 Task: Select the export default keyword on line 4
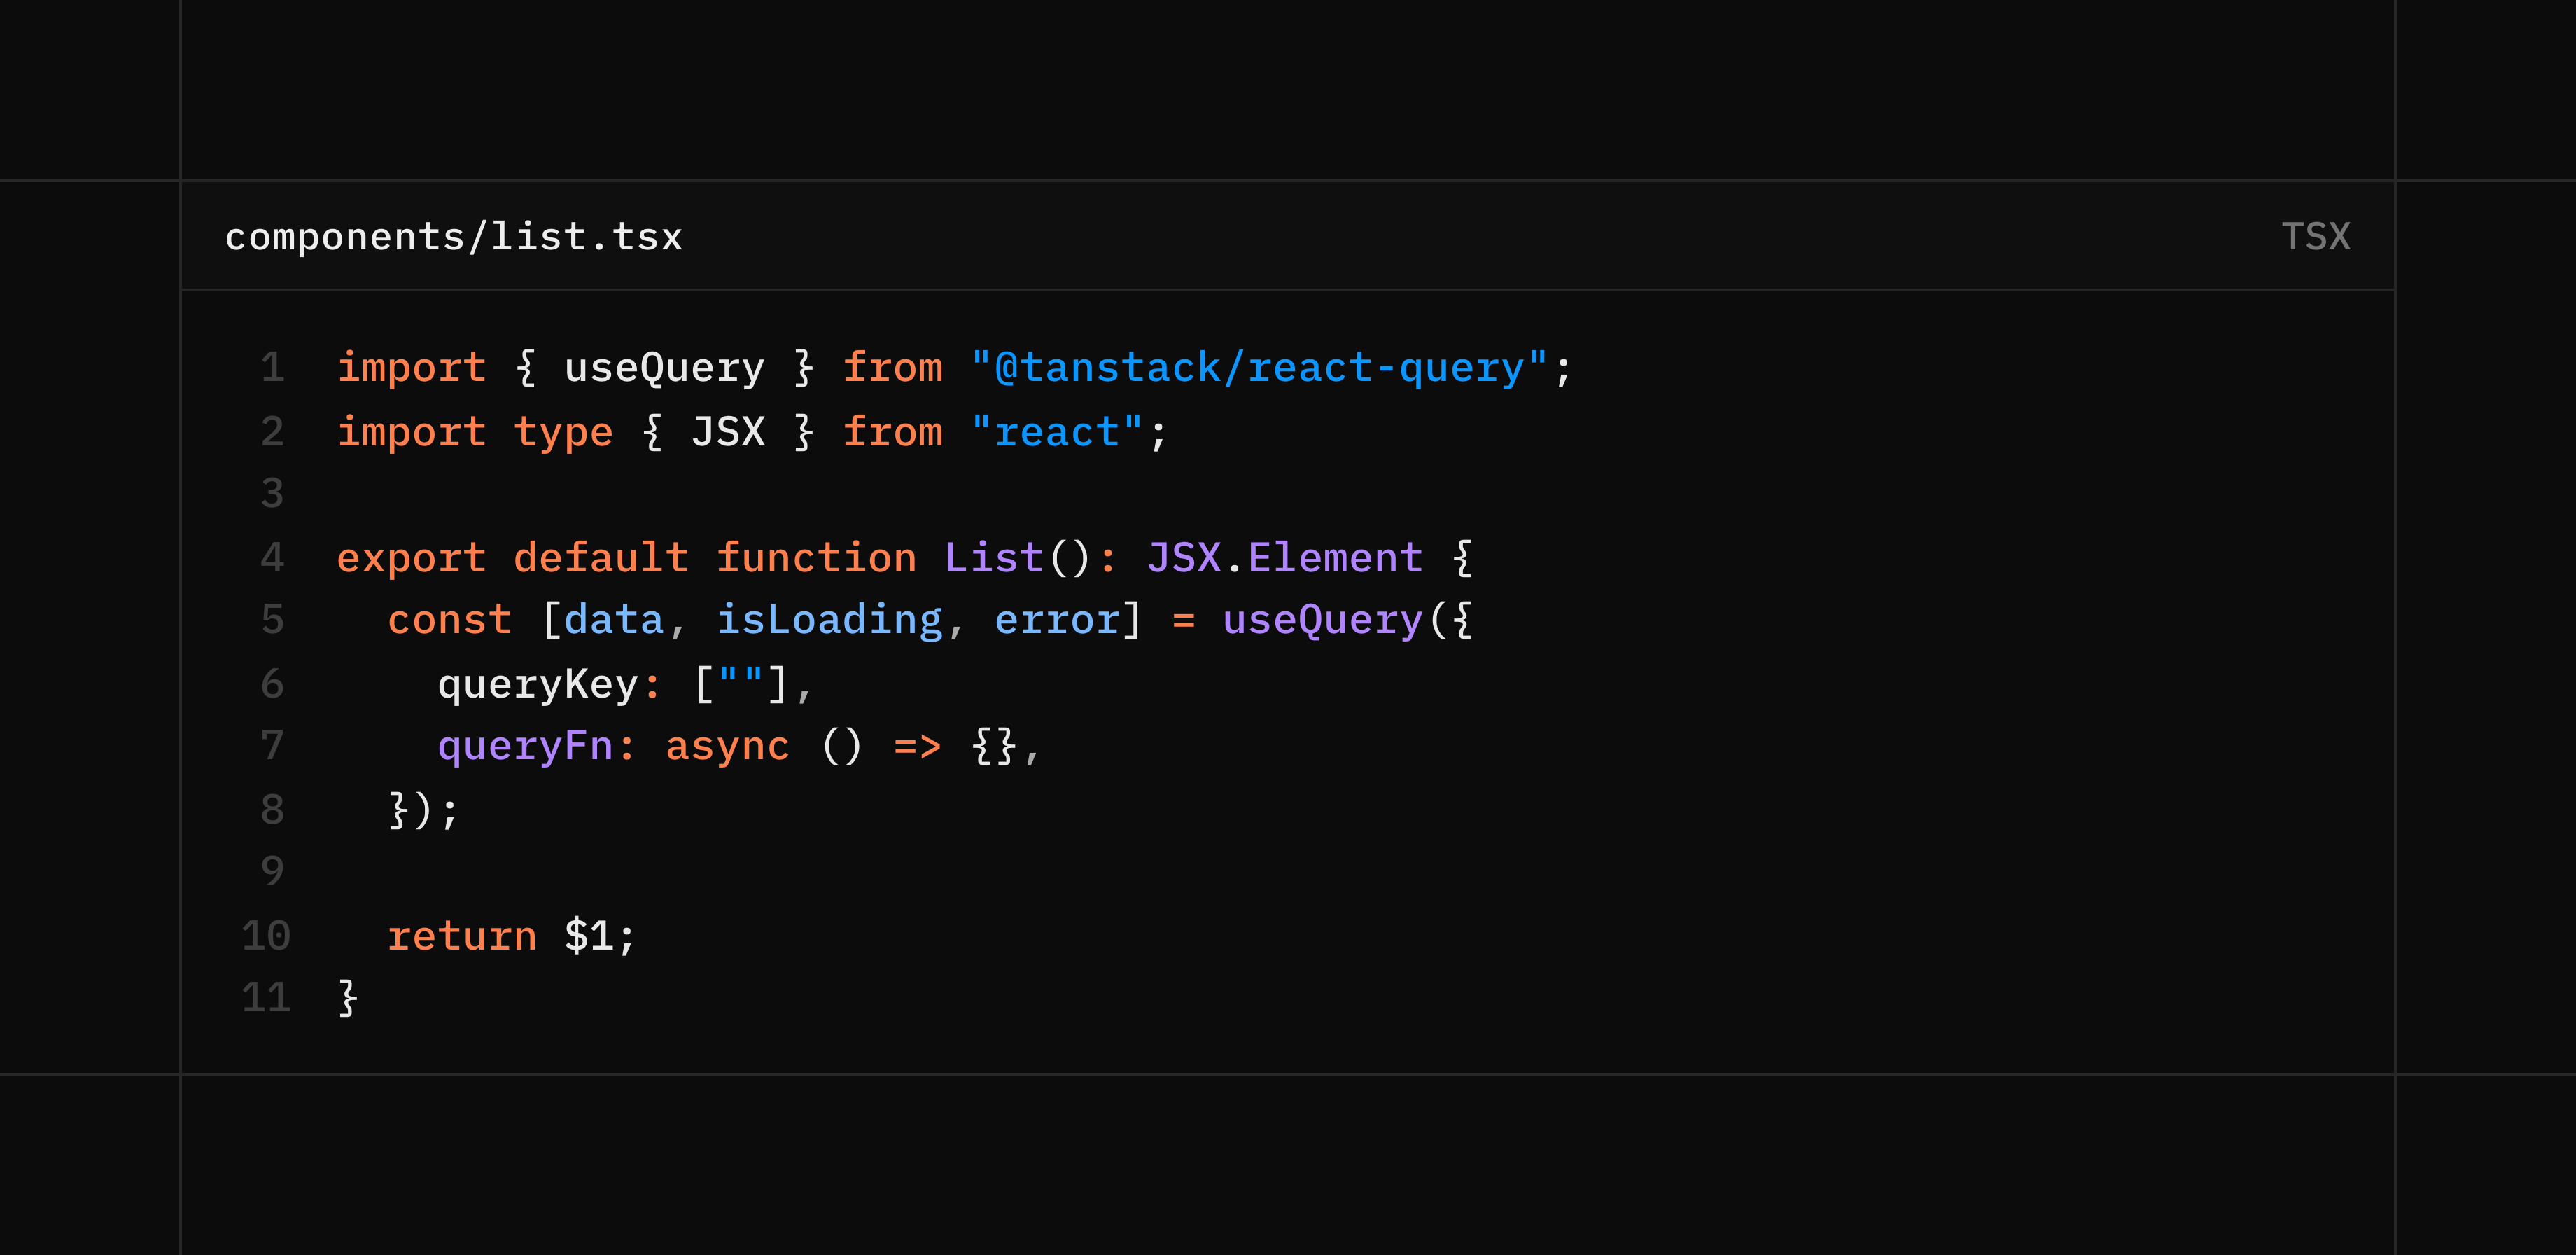pyautogui.click(x=512, y=557)
